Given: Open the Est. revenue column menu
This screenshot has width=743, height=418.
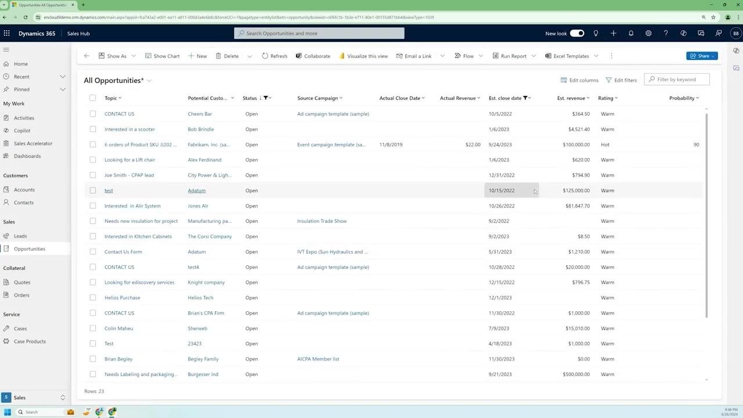Looking at the screenshot, I should (x=588, y=98).
